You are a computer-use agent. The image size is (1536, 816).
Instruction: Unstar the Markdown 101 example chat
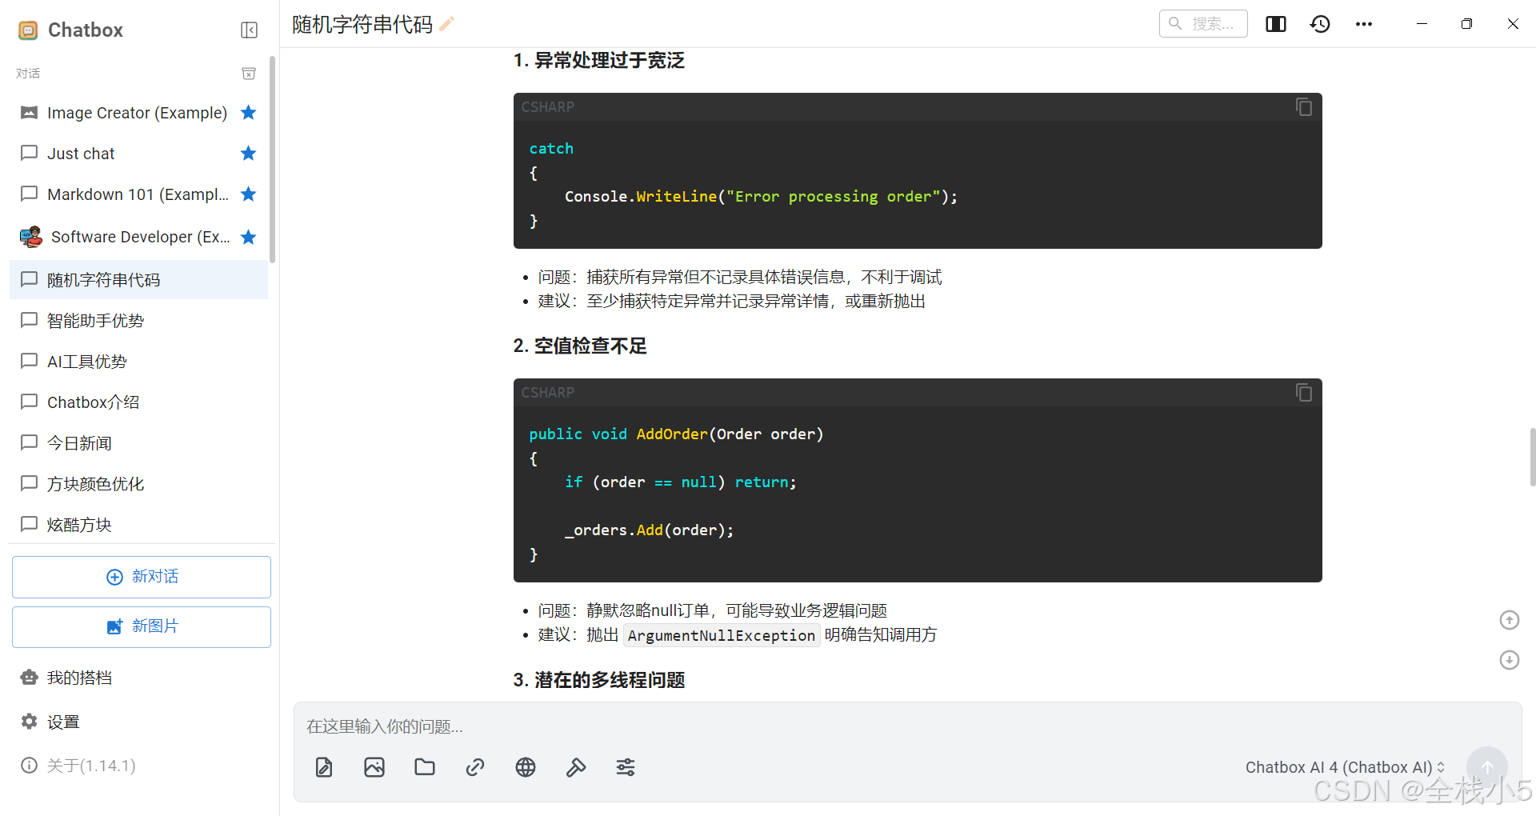tap(249, 194)
